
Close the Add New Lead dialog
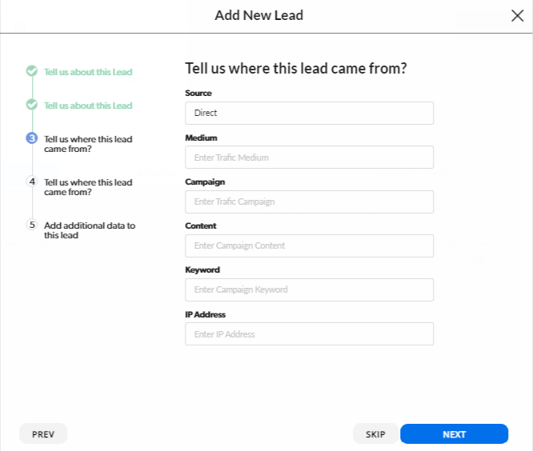coord(517,16)
